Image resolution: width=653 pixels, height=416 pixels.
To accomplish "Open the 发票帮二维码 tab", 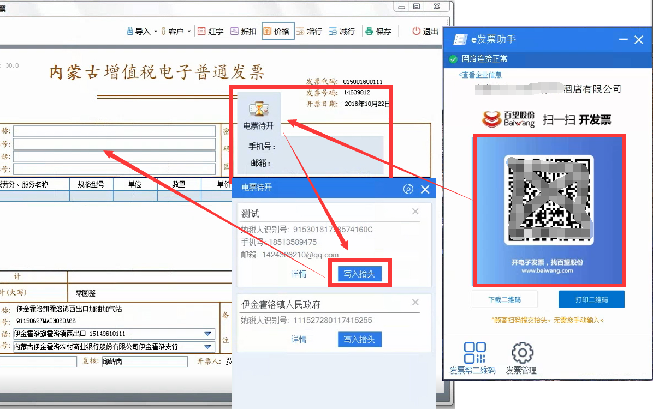I will (x=473, y=358).
